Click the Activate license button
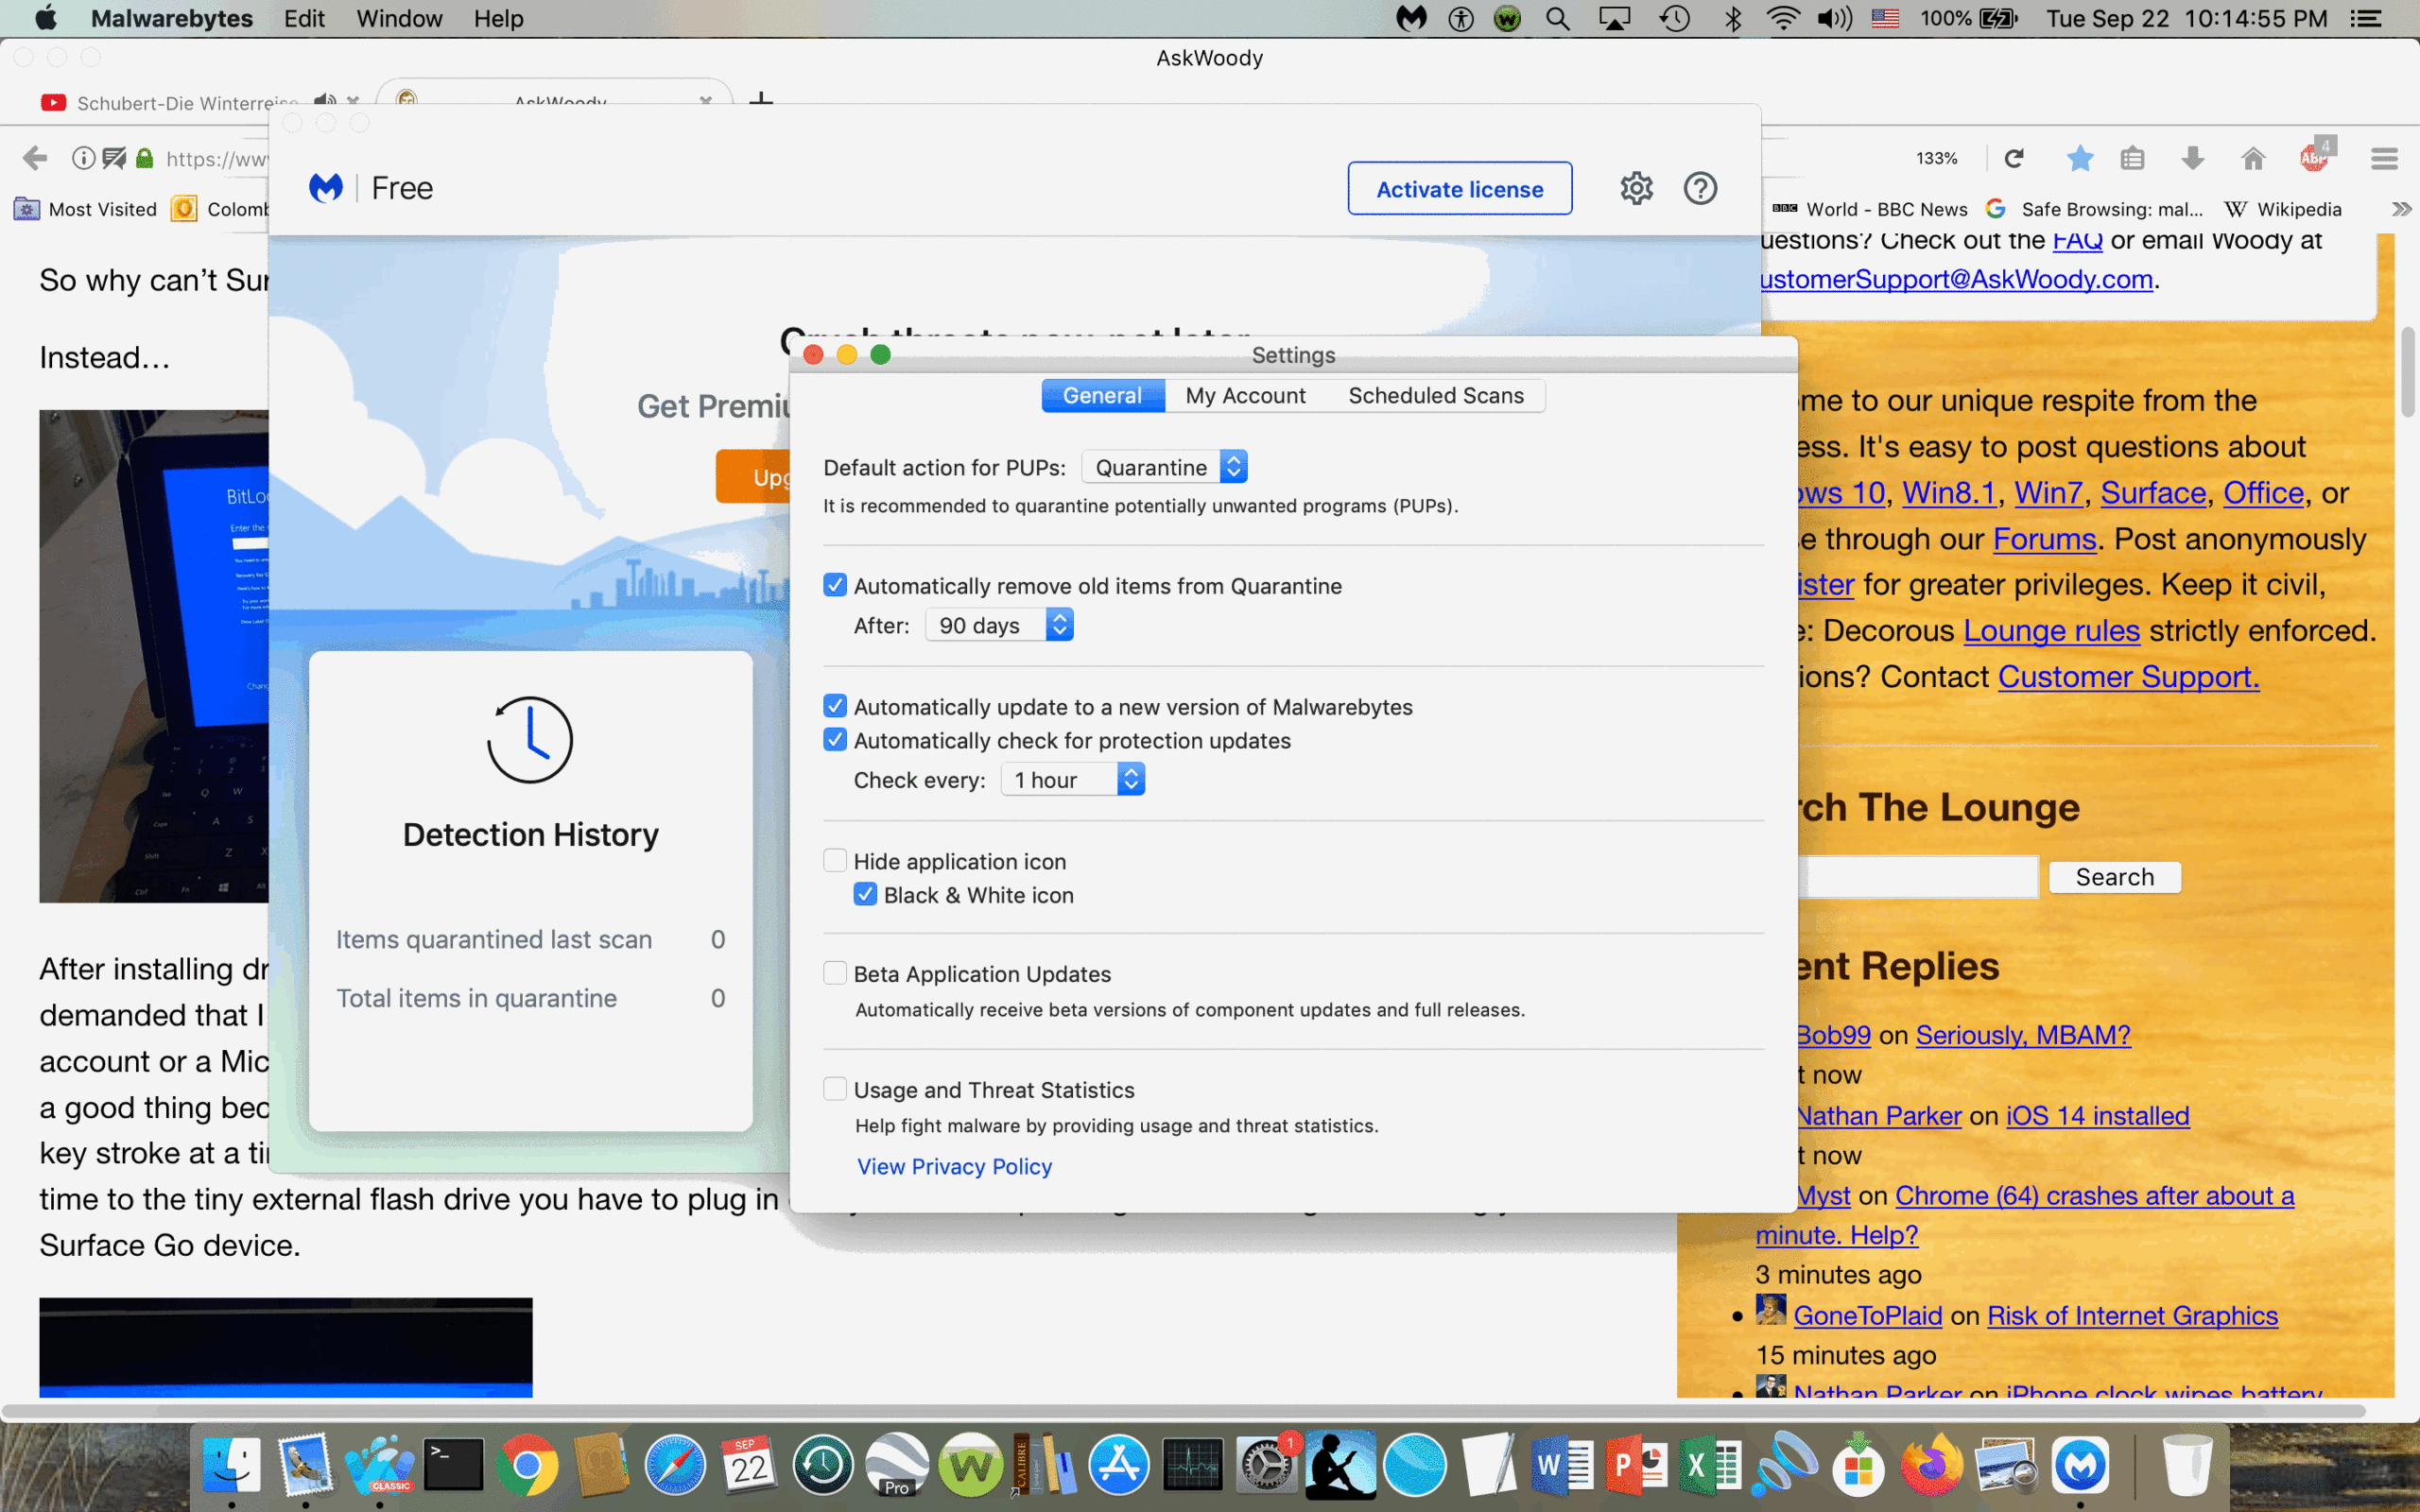The height and width of the screenshot is (1512, 2420). click(x=1459, y=189)
